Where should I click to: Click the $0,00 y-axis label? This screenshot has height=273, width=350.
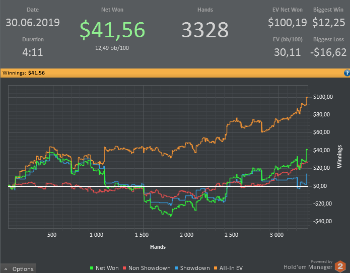pos(320,186)
